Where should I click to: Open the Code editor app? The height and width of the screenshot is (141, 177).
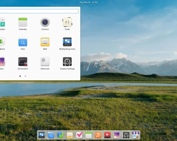coord(67,22)
